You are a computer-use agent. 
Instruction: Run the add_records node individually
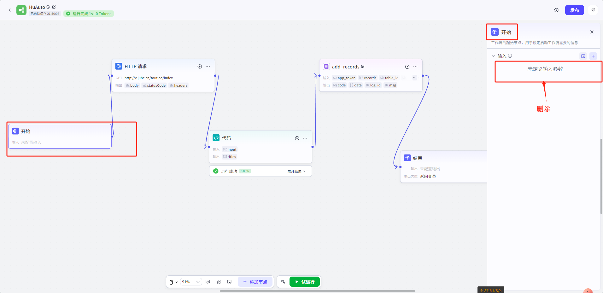point(407,67)
